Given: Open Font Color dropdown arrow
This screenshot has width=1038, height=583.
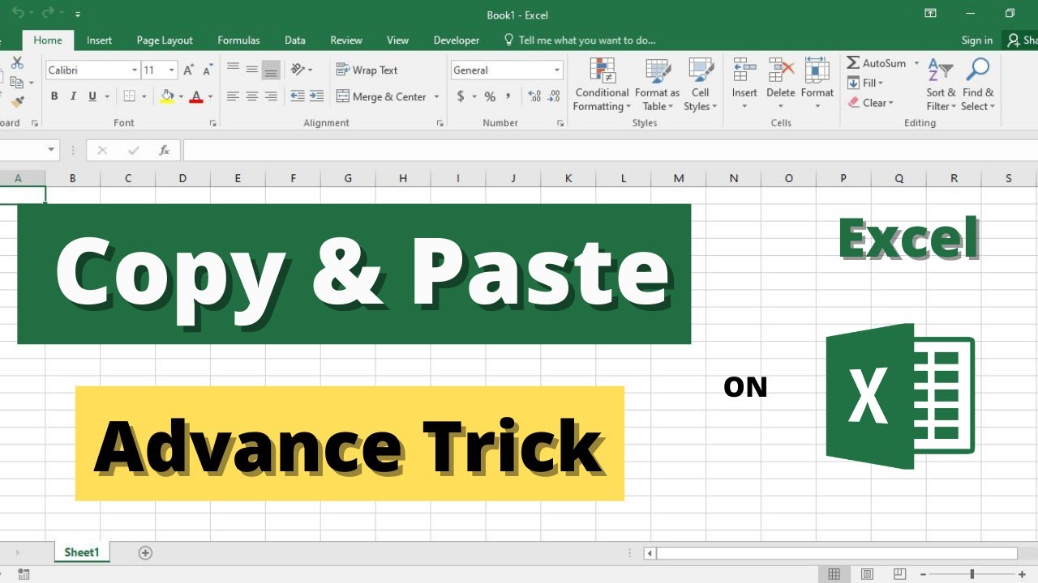Looking at the screenshot, I should [210, 96].
